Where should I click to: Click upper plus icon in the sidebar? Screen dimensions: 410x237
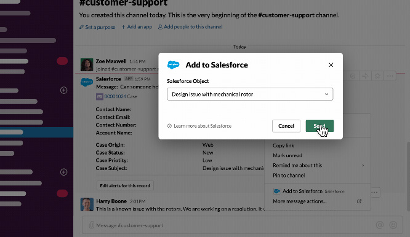point(64,90)
